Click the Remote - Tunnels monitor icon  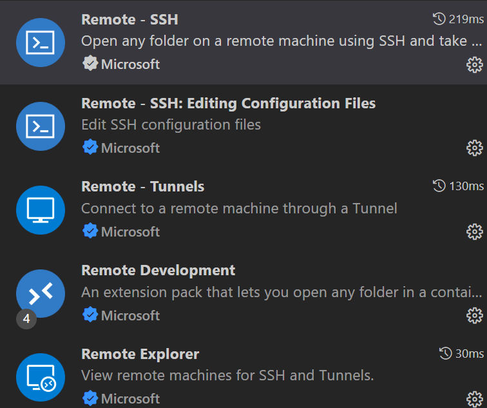coord(40,210)
